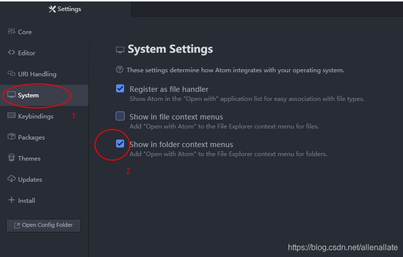Click the "Open with" application list description text
403x257 pixels.
click(x=247, y=98)
